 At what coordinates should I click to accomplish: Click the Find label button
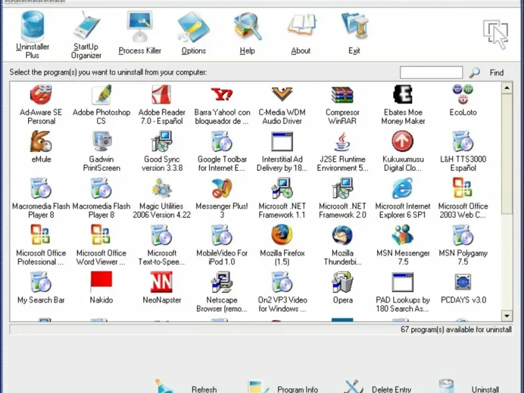tap(496, 73)
